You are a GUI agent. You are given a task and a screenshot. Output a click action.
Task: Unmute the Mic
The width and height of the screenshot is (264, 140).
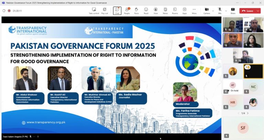tap(220, 10)
